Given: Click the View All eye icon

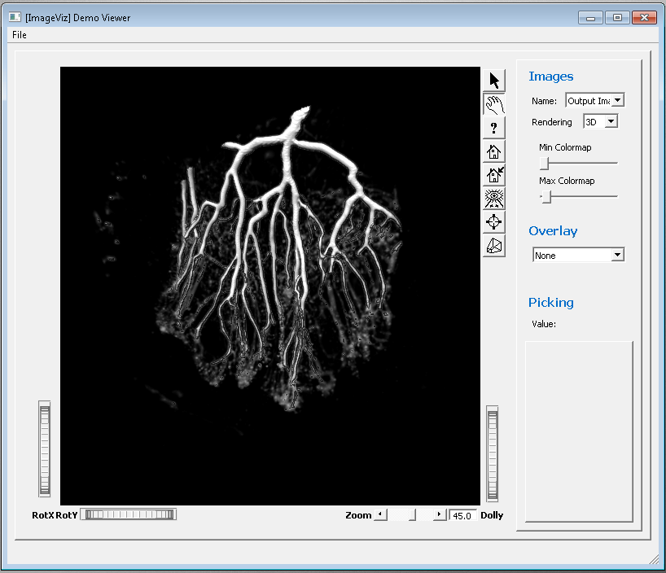Looking at the screenshot, I should (494, 199).
